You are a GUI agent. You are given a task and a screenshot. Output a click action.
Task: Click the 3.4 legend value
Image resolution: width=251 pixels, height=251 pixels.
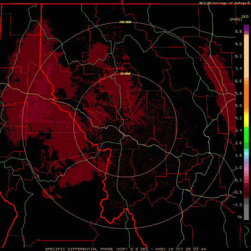(238, 131)
